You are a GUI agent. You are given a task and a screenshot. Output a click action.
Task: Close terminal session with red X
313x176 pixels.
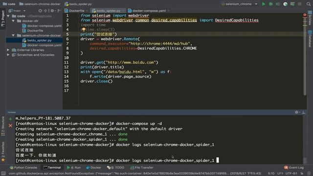click(10, 126)
